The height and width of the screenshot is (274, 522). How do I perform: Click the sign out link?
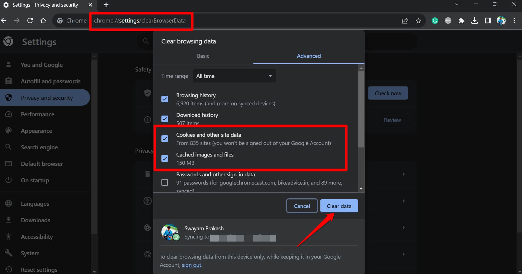point(191,265)
